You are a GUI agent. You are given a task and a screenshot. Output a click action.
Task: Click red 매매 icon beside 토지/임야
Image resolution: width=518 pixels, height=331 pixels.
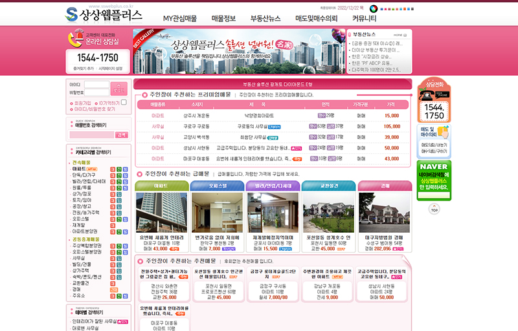pyautogui.click(x=113, y=200)
